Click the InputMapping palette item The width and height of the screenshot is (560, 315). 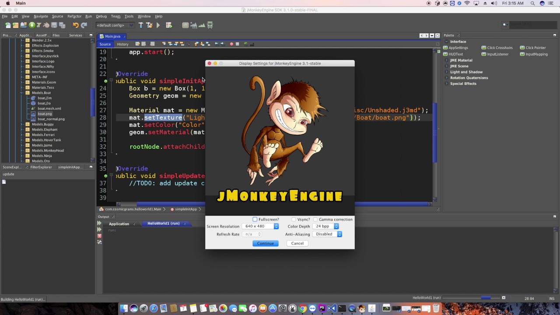click(534, 54)
